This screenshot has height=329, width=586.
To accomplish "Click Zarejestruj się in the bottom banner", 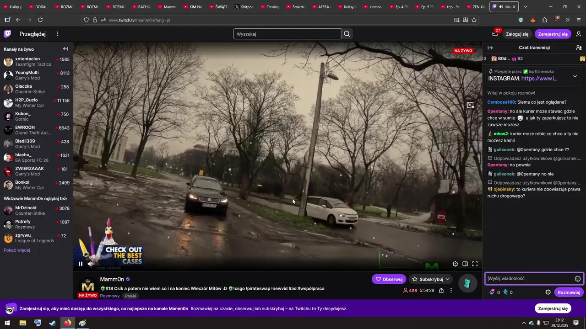I will [553, 308].
